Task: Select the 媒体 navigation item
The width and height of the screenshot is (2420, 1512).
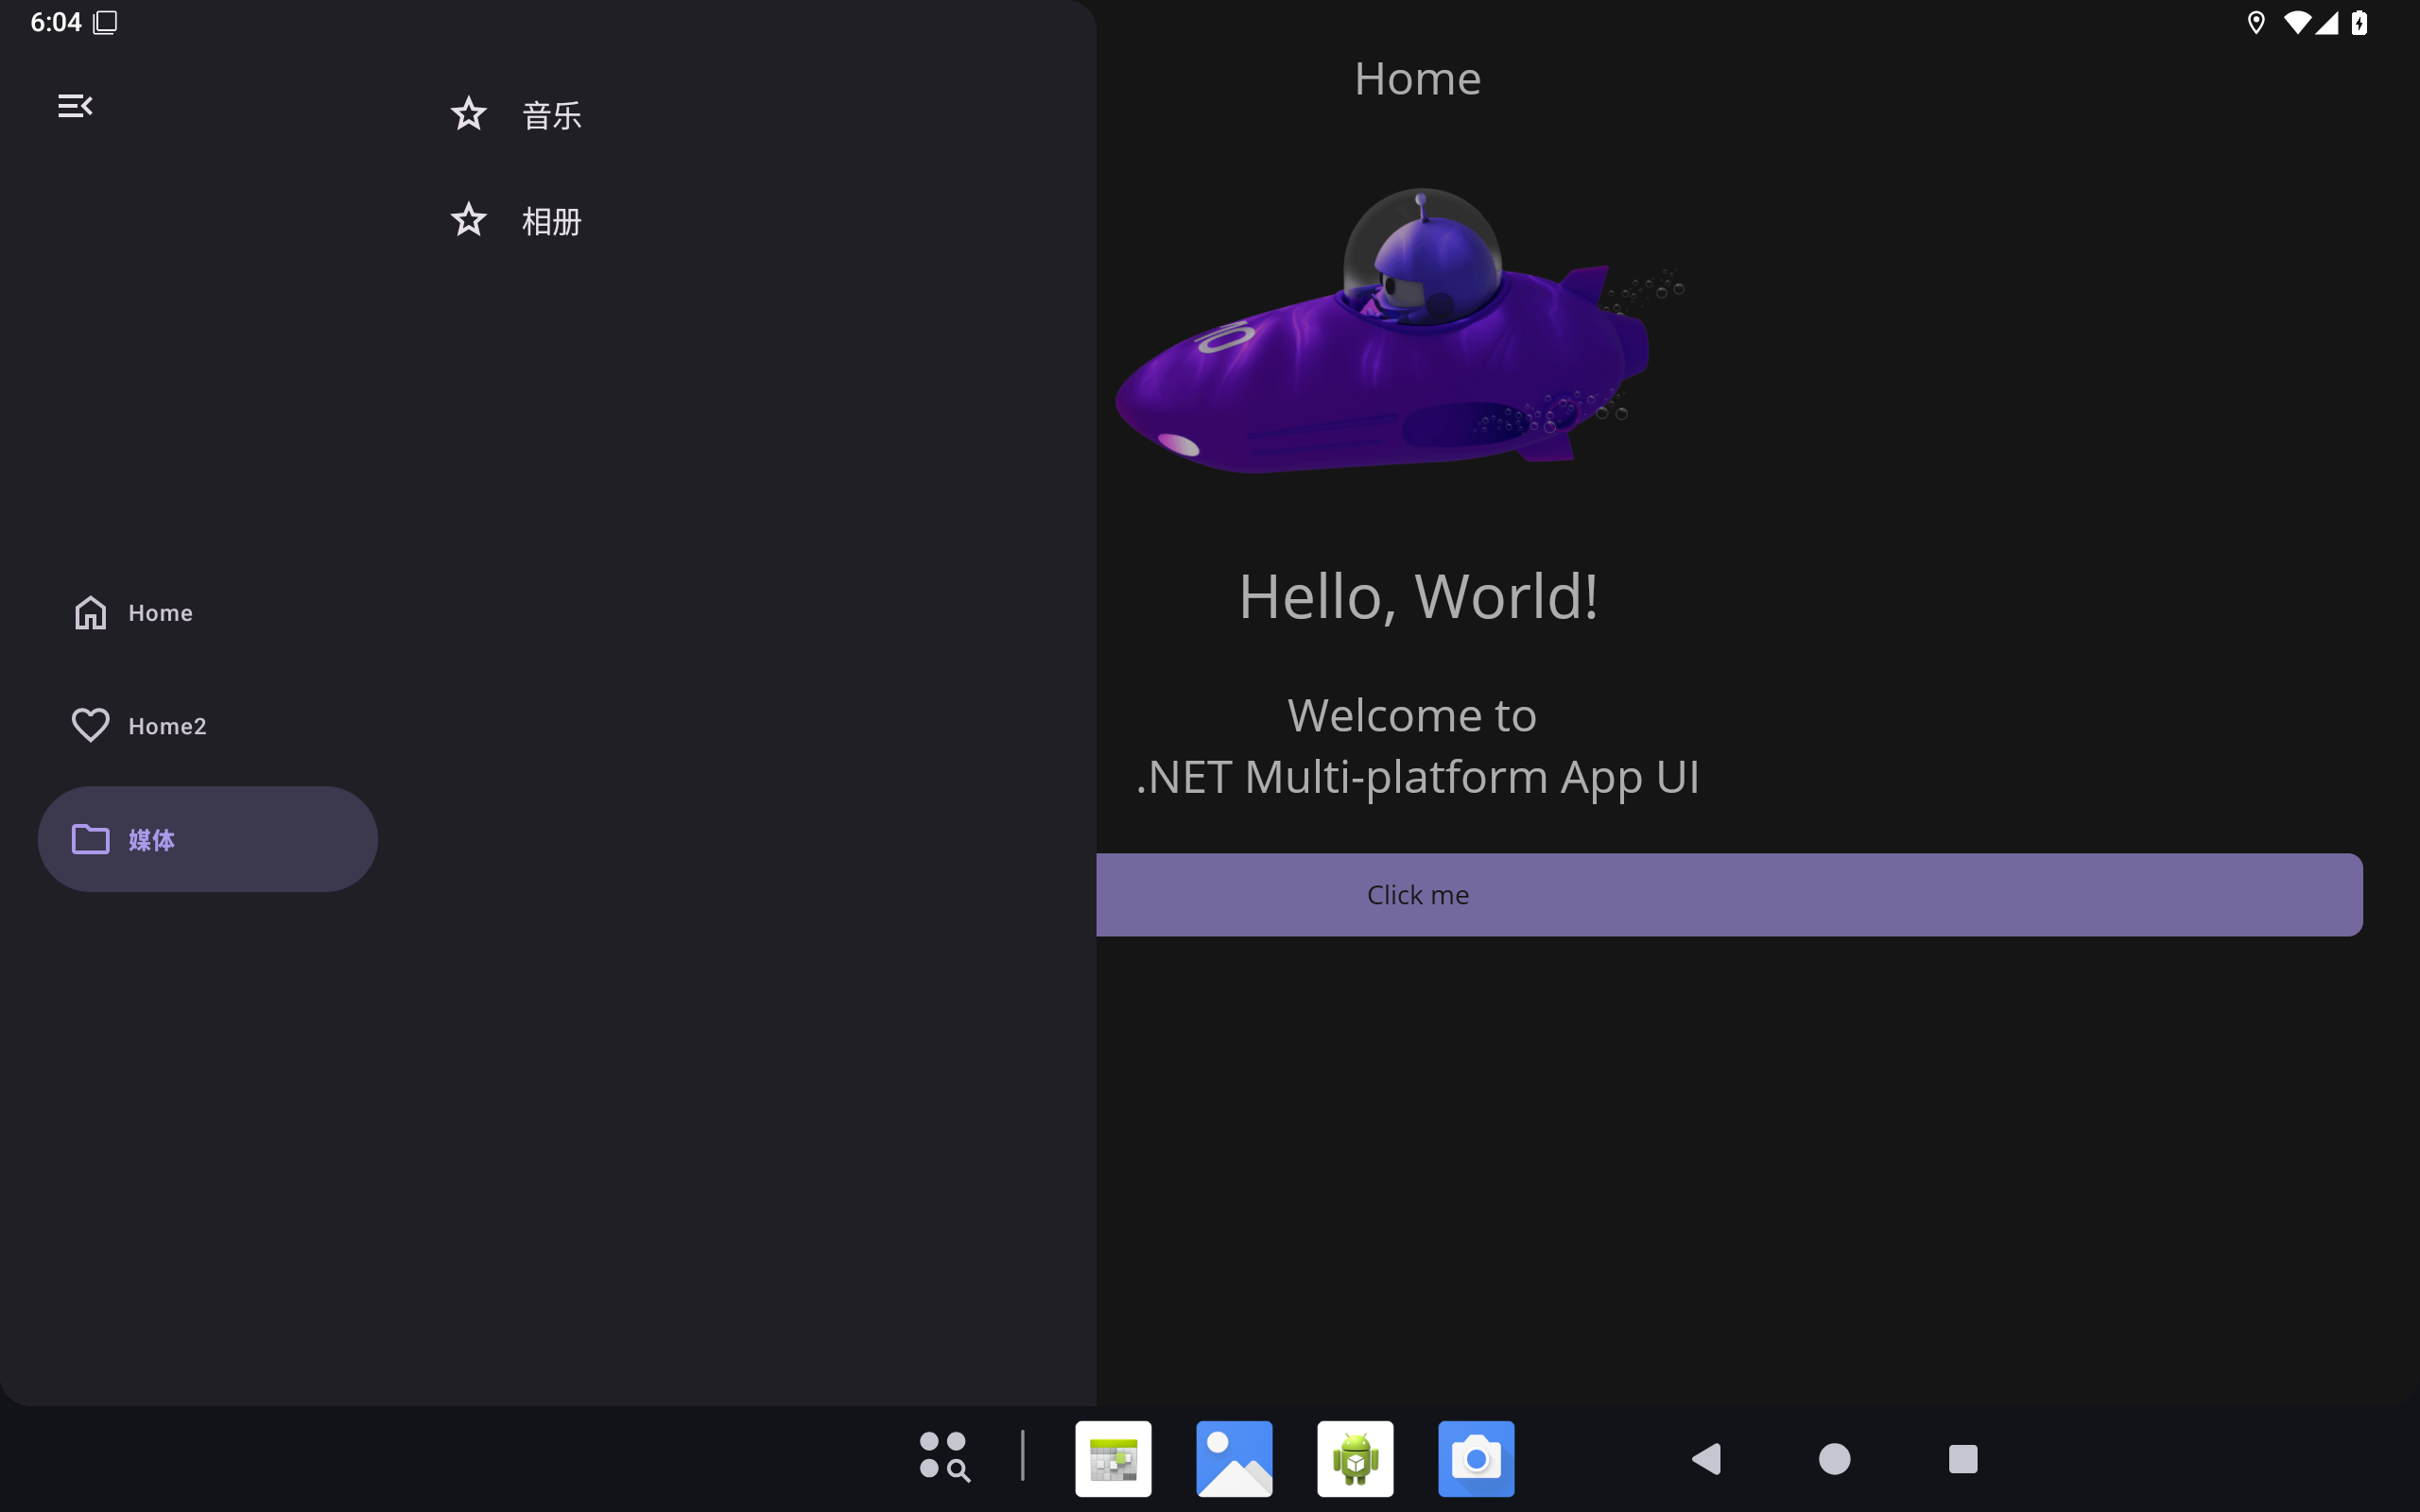Action: 208,839
